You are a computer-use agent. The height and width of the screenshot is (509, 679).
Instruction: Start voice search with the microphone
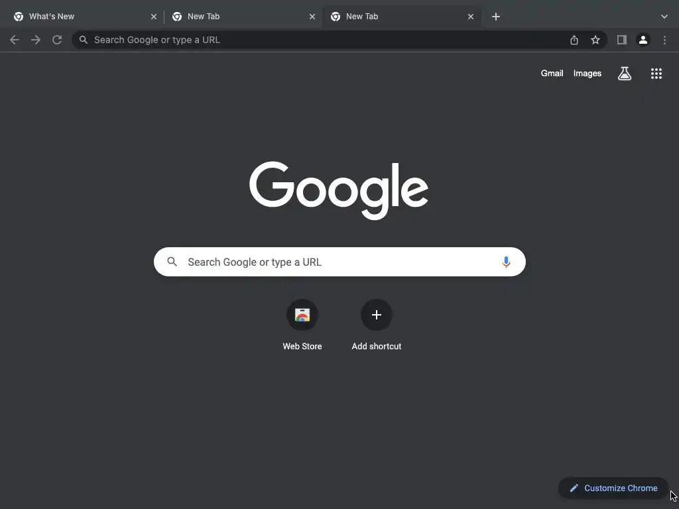[x=506, y=262]
